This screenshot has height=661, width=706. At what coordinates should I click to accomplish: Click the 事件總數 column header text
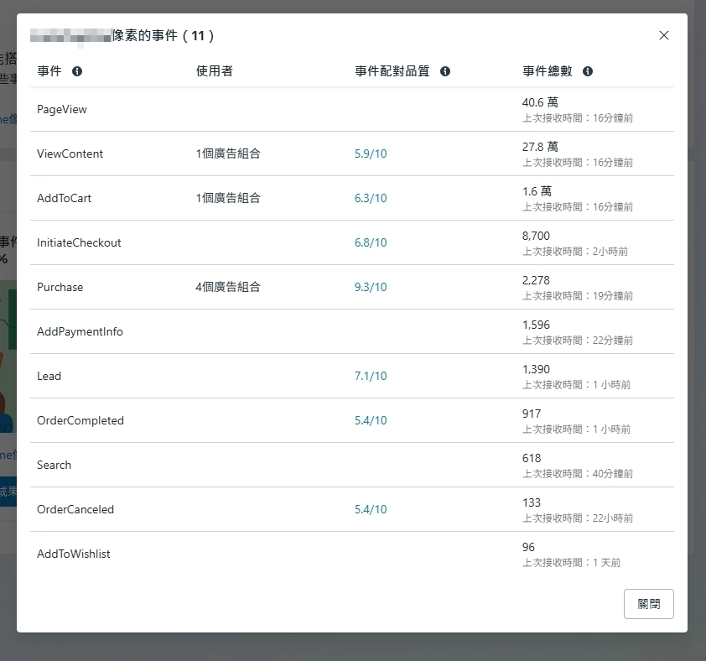pos(547,70)
